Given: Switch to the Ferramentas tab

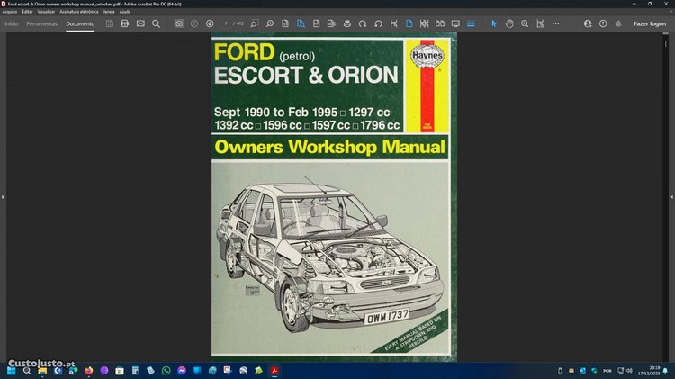Looking at the screenshot, I should [x=42, y=23].
